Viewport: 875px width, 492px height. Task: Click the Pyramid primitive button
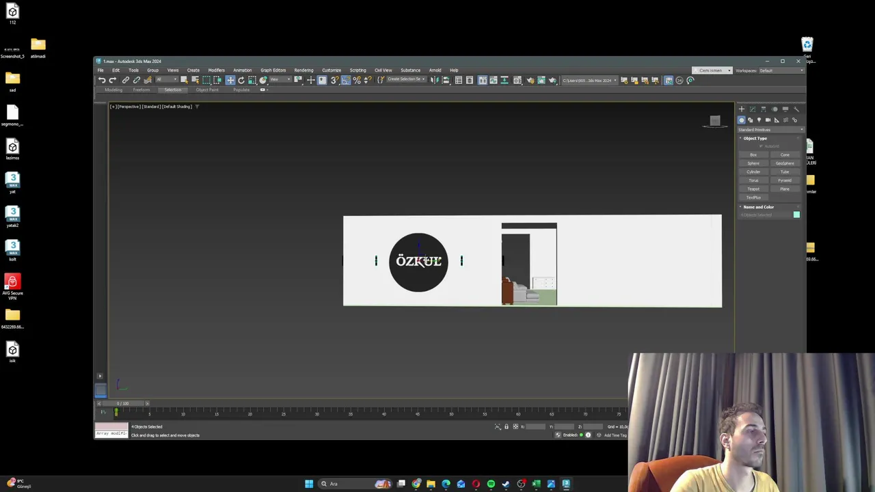(x=785, y=180)
